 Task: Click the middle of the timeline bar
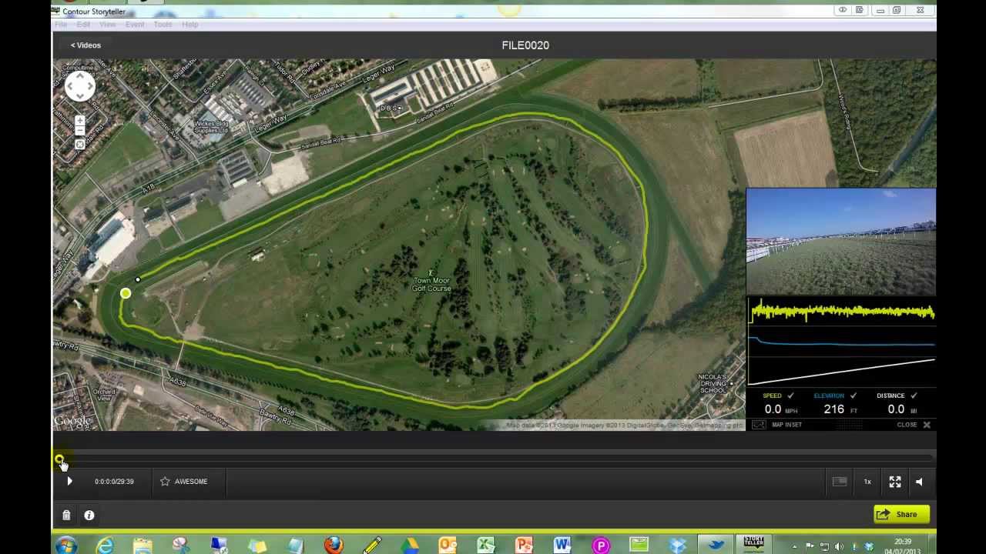(495, 459)
